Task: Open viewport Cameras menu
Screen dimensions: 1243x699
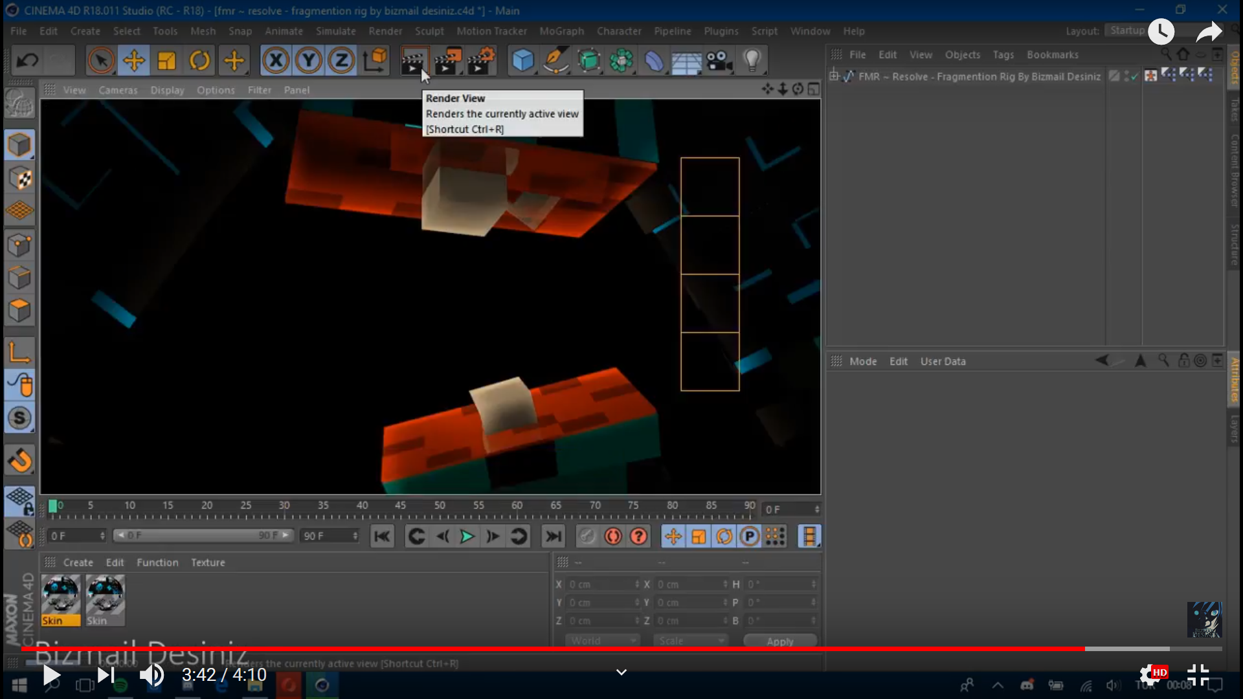Action: pos(118,90)
